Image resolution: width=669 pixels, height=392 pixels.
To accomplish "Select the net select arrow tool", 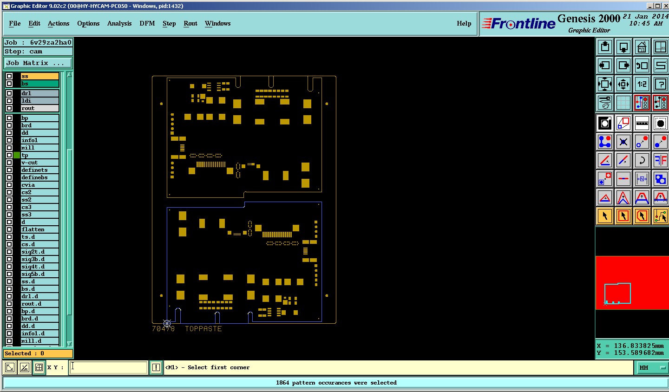I will pos(660,216).
